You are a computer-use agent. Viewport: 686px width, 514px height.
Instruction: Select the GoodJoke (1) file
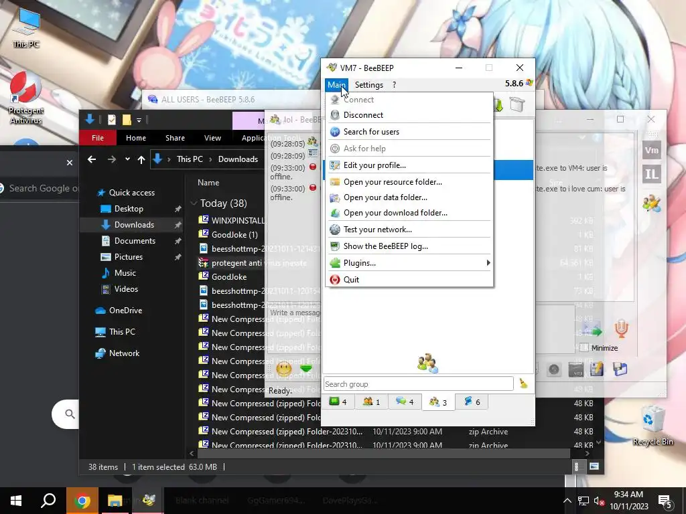pos(234,235)
